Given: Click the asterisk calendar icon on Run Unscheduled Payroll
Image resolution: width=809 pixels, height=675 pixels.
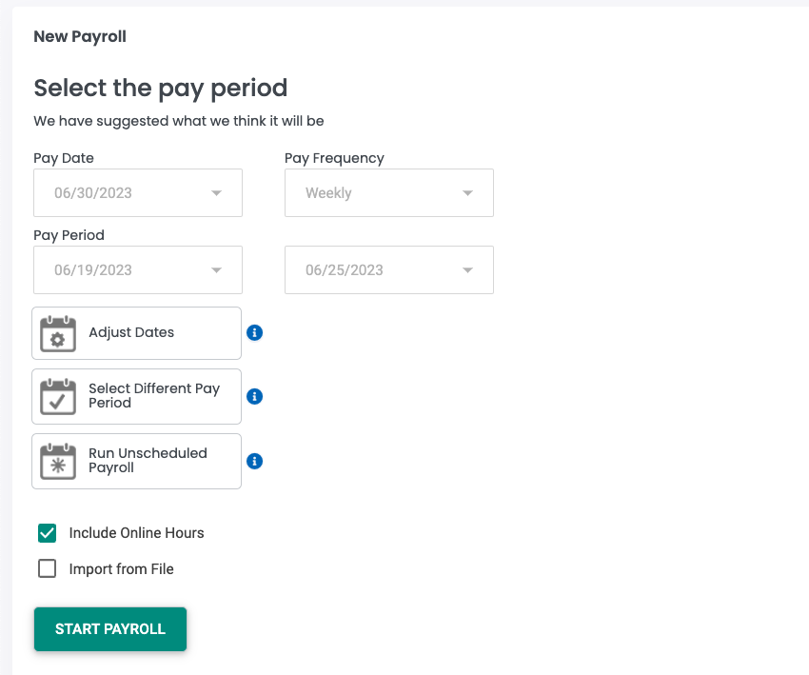Looking at the screenshot, I should click(57, 461).
